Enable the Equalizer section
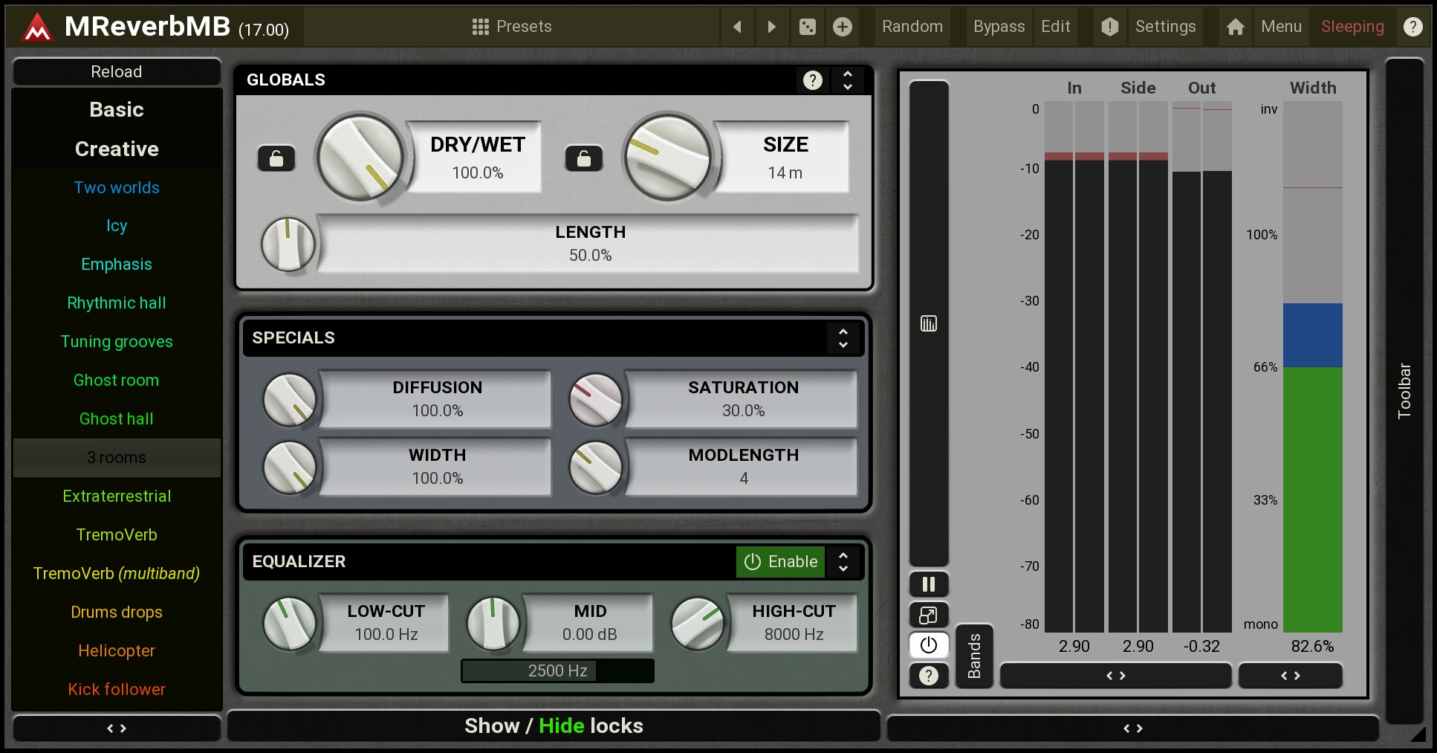Image resolution: width=1437 pixels, height=753 pixels. click(780, 562)
